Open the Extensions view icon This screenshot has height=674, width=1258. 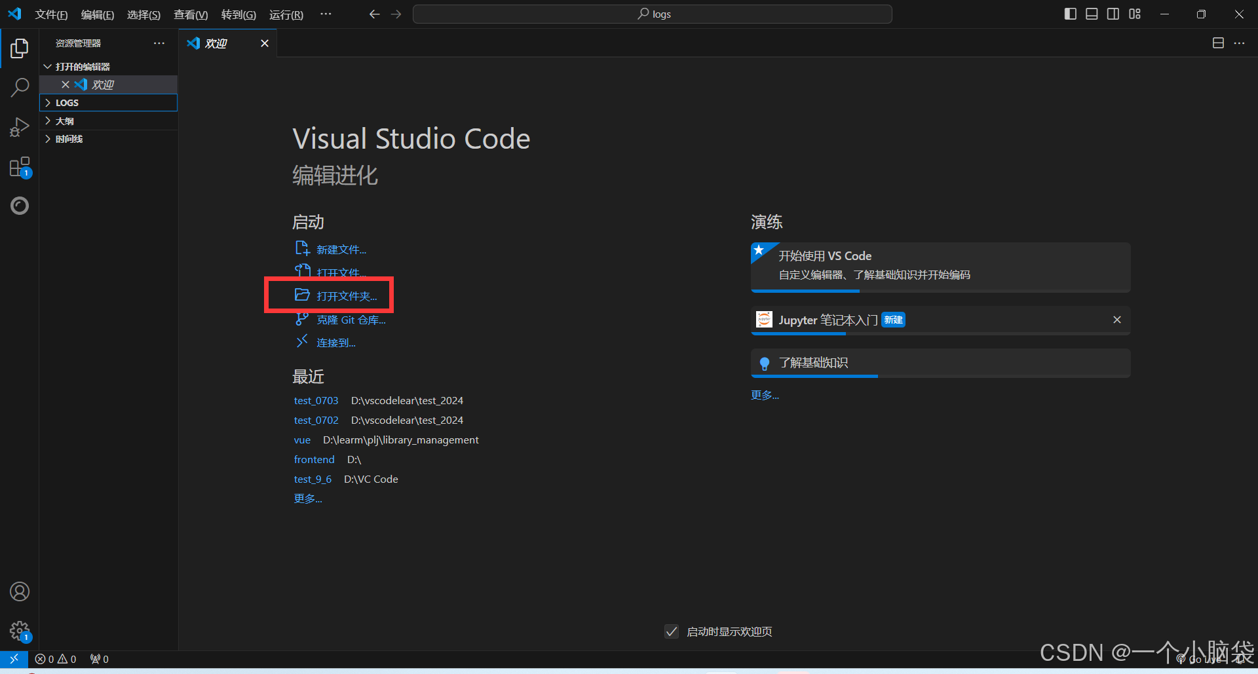click(20, 167)
